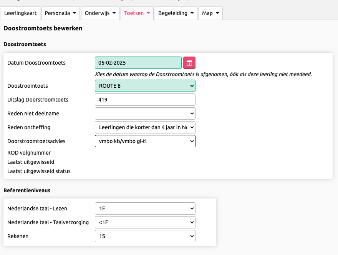
Task: Expand the Reden ontheffing dropdown
Action: pyautogui.click(x=145, y=127)
